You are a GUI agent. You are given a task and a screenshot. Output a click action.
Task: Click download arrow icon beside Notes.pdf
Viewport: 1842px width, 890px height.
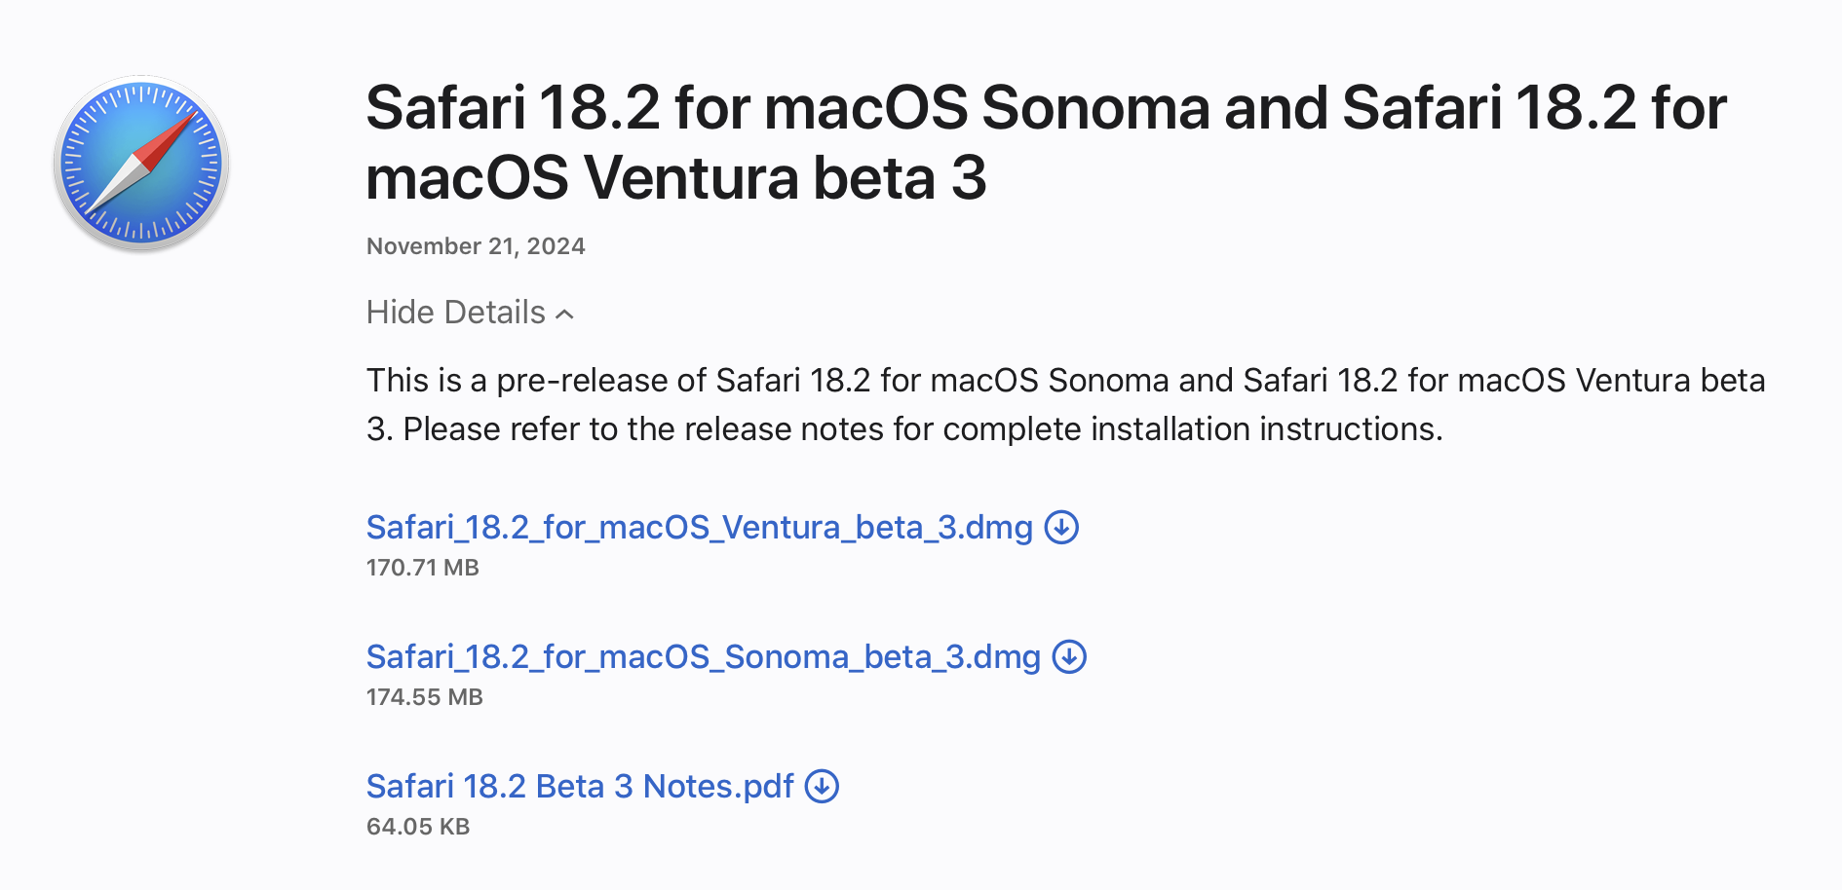point(822,786)
